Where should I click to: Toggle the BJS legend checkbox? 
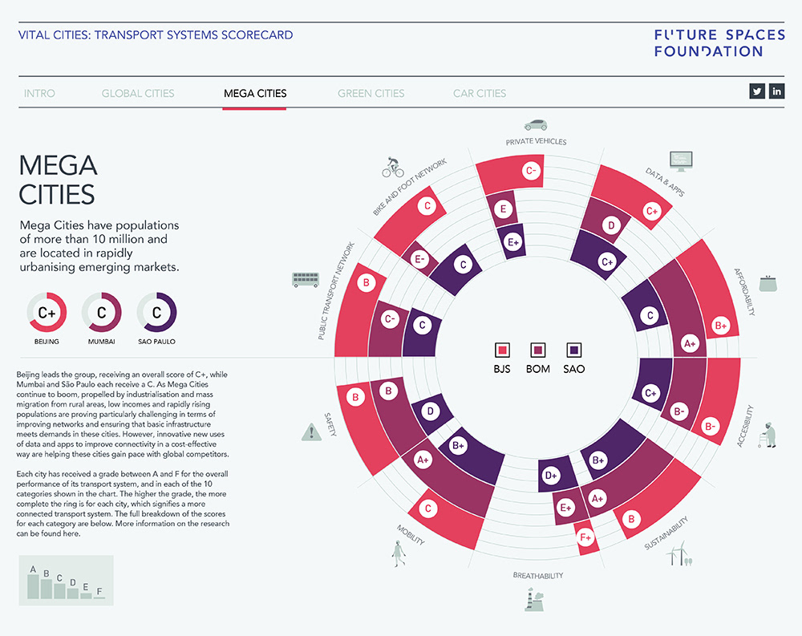coord(503,350)
